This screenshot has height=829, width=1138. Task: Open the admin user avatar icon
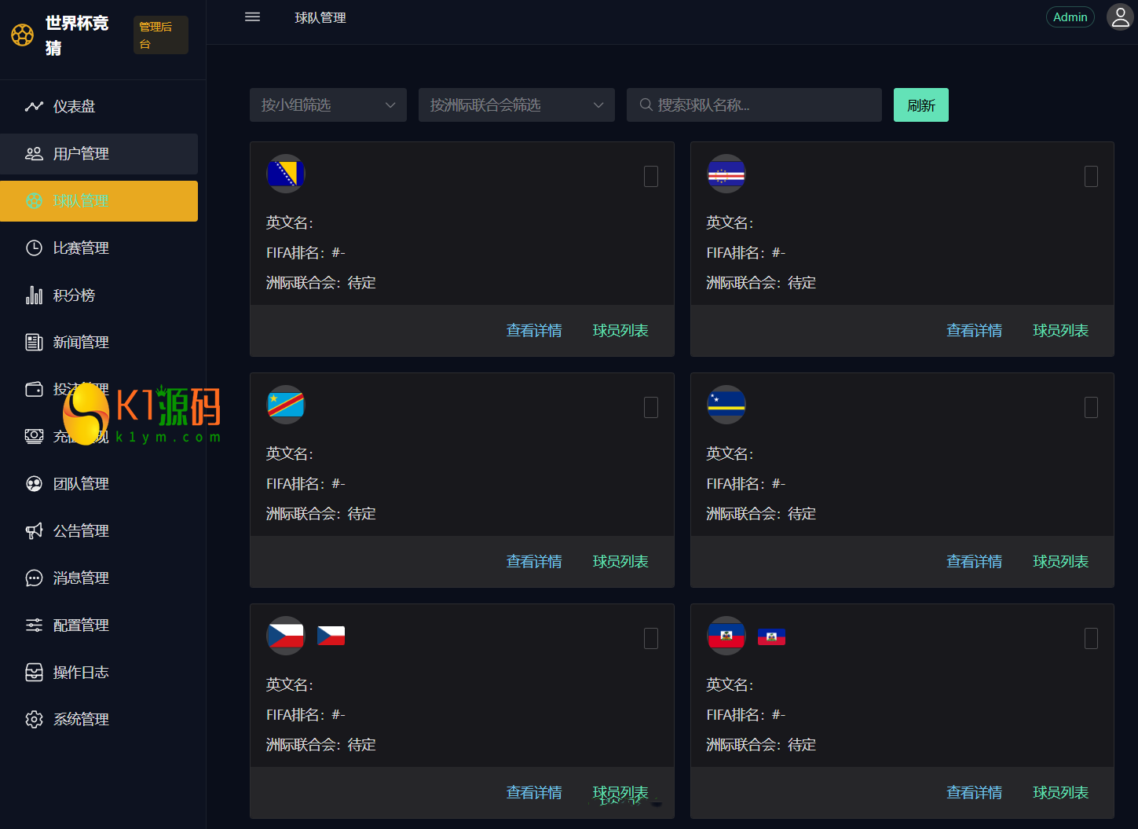coord(1120,17)
